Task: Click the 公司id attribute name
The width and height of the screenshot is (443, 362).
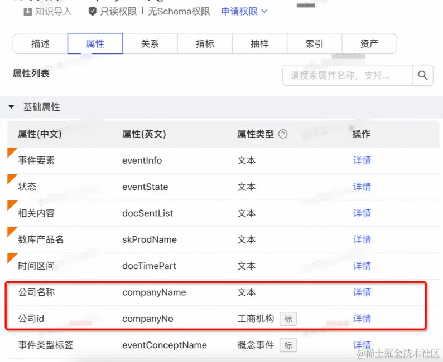Action: (31, 319)
